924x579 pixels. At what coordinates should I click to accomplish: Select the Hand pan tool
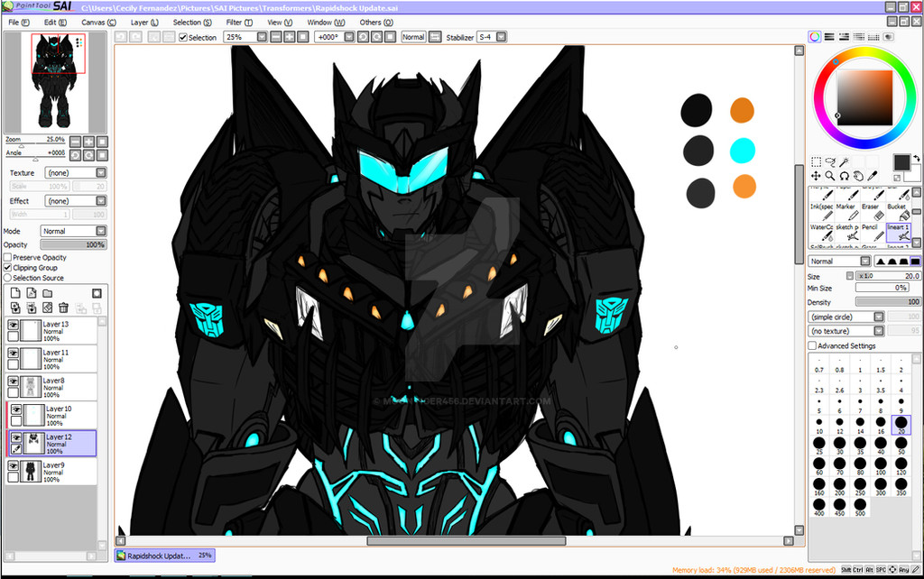click(x=859, y=176)
